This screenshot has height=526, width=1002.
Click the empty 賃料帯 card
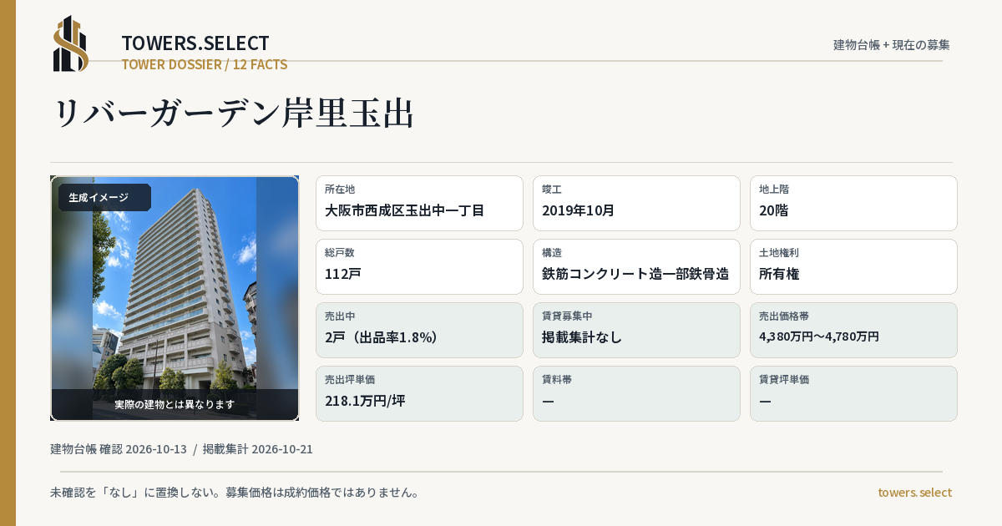point(636,393)
